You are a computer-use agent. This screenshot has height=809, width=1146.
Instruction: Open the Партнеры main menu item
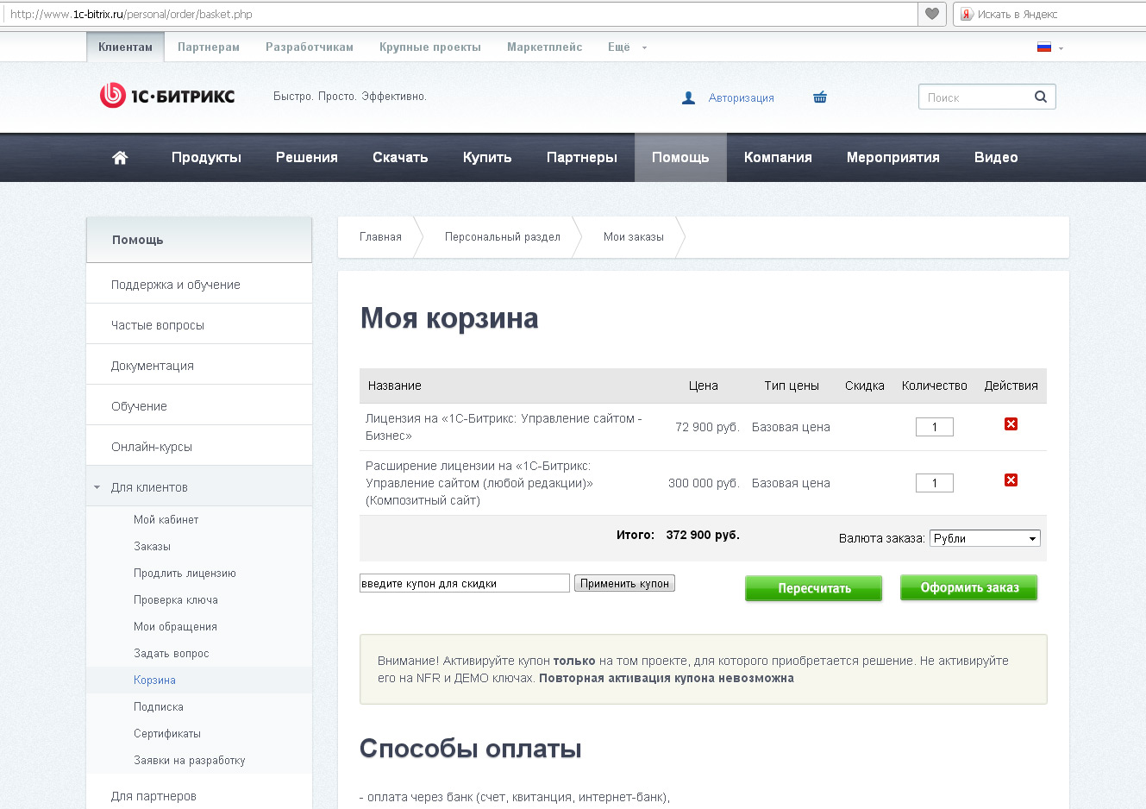pyautogui.click(x=582, y=157)
